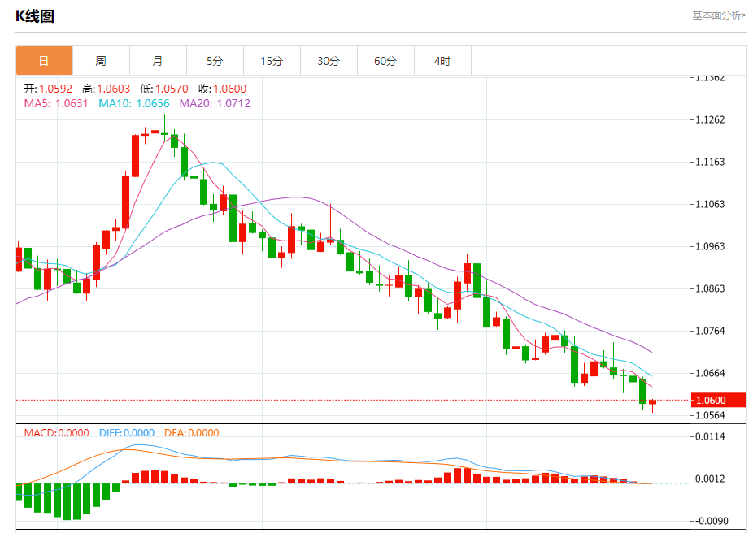Image resolution: width=753 pixels, height=533 pixels.
Task: Open the 5分 chart tab
Action: pos(215,60)
